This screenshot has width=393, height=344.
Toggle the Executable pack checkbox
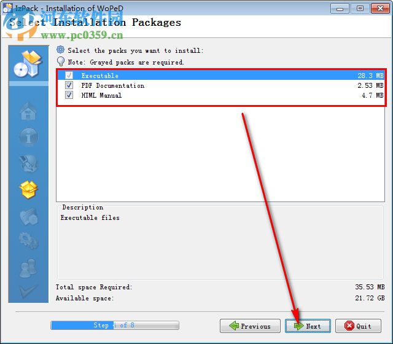69,75
